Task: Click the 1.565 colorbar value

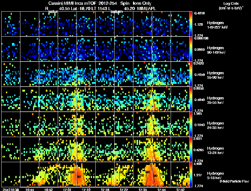Action: pos(198,114)
